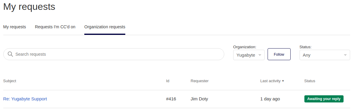Click the Id column header

(x=167, y=81)
